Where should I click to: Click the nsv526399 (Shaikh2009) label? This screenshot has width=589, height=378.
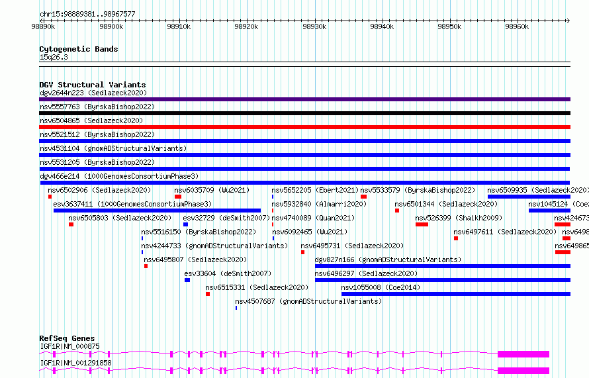click(459, 218)
